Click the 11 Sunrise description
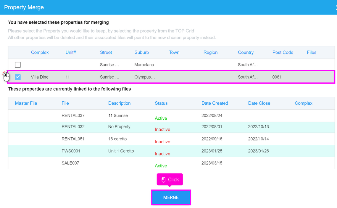 coord(118,116)
